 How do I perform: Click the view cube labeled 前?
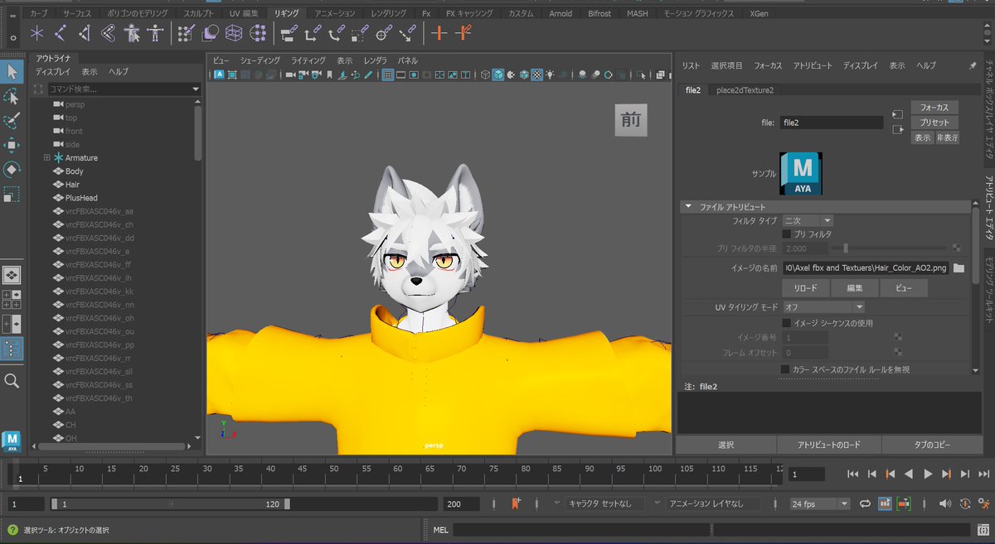pyautogui.click(x=631, y=120)
